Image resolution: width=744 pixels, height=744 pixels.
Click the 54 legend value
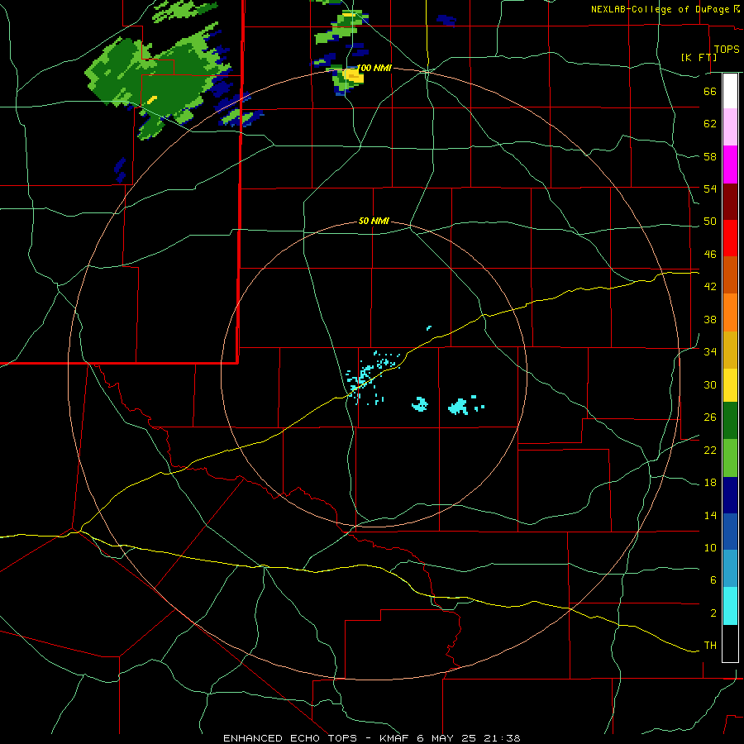pyautogui.click(x=710, y=188)
